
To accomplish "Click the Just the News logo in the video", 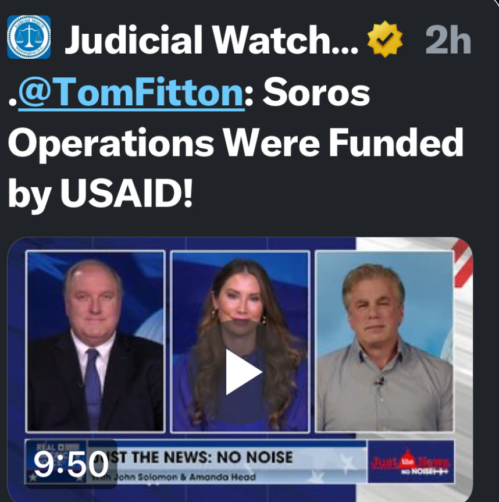I will [x=411, y=462].
